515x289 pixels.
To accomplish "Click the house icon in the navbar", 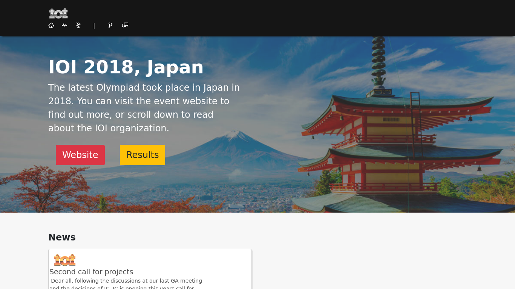I will pyautogui.click(x=51, y=25).
